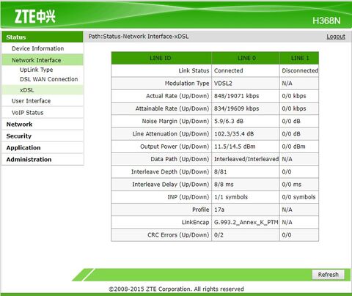Click the 8/8 ms interleave delay

(x=224, y=185)
